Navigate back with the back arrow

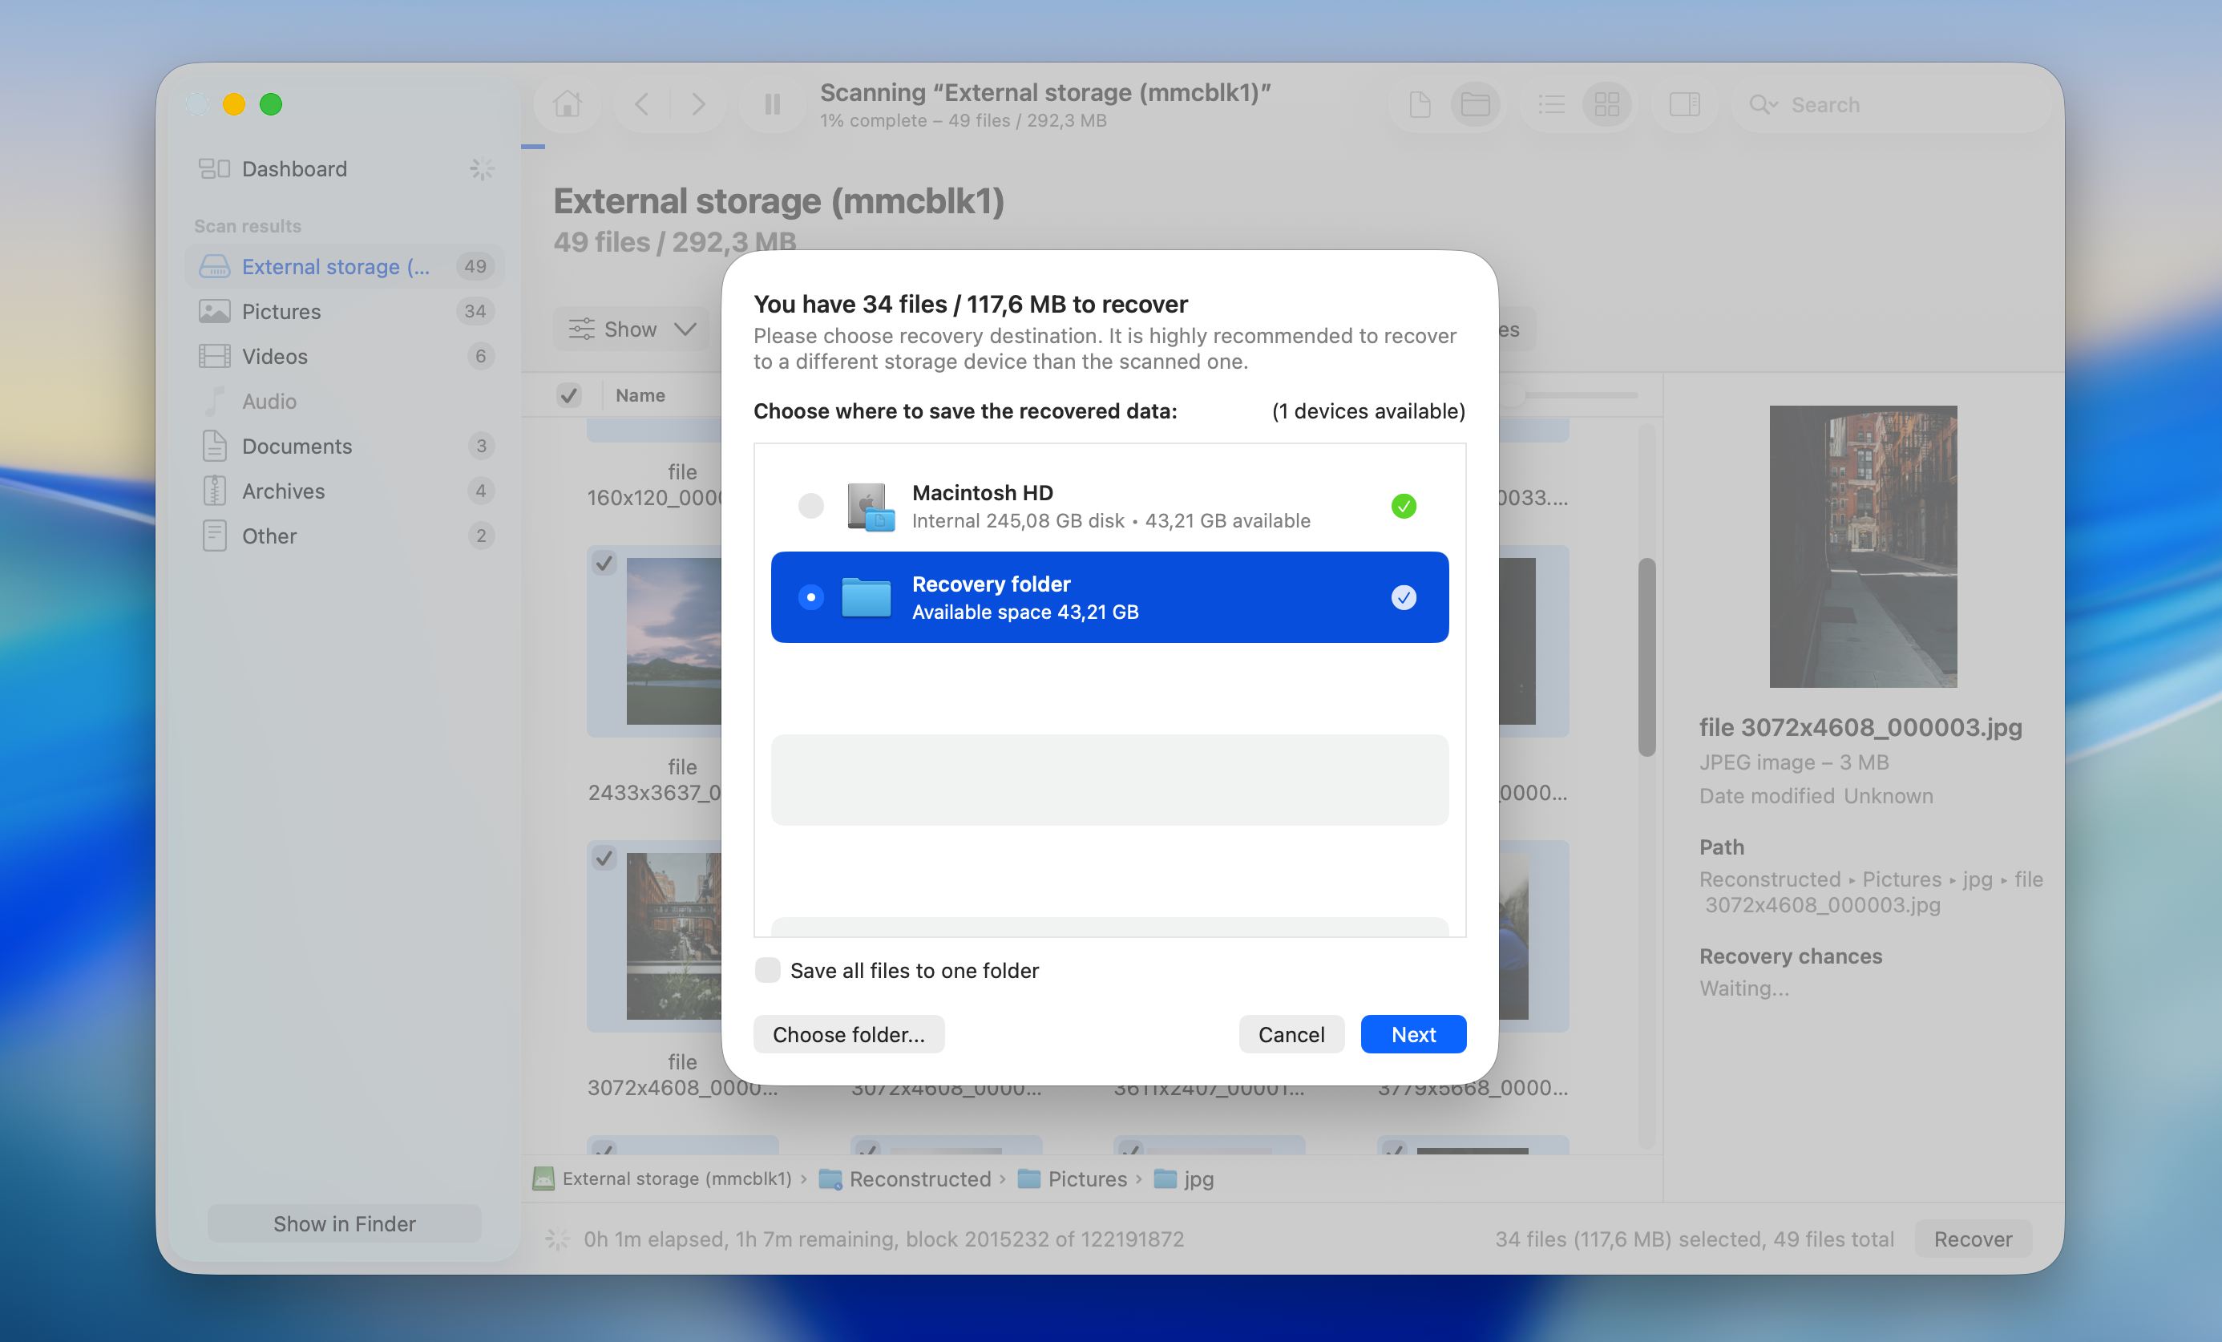coord(641,103)
